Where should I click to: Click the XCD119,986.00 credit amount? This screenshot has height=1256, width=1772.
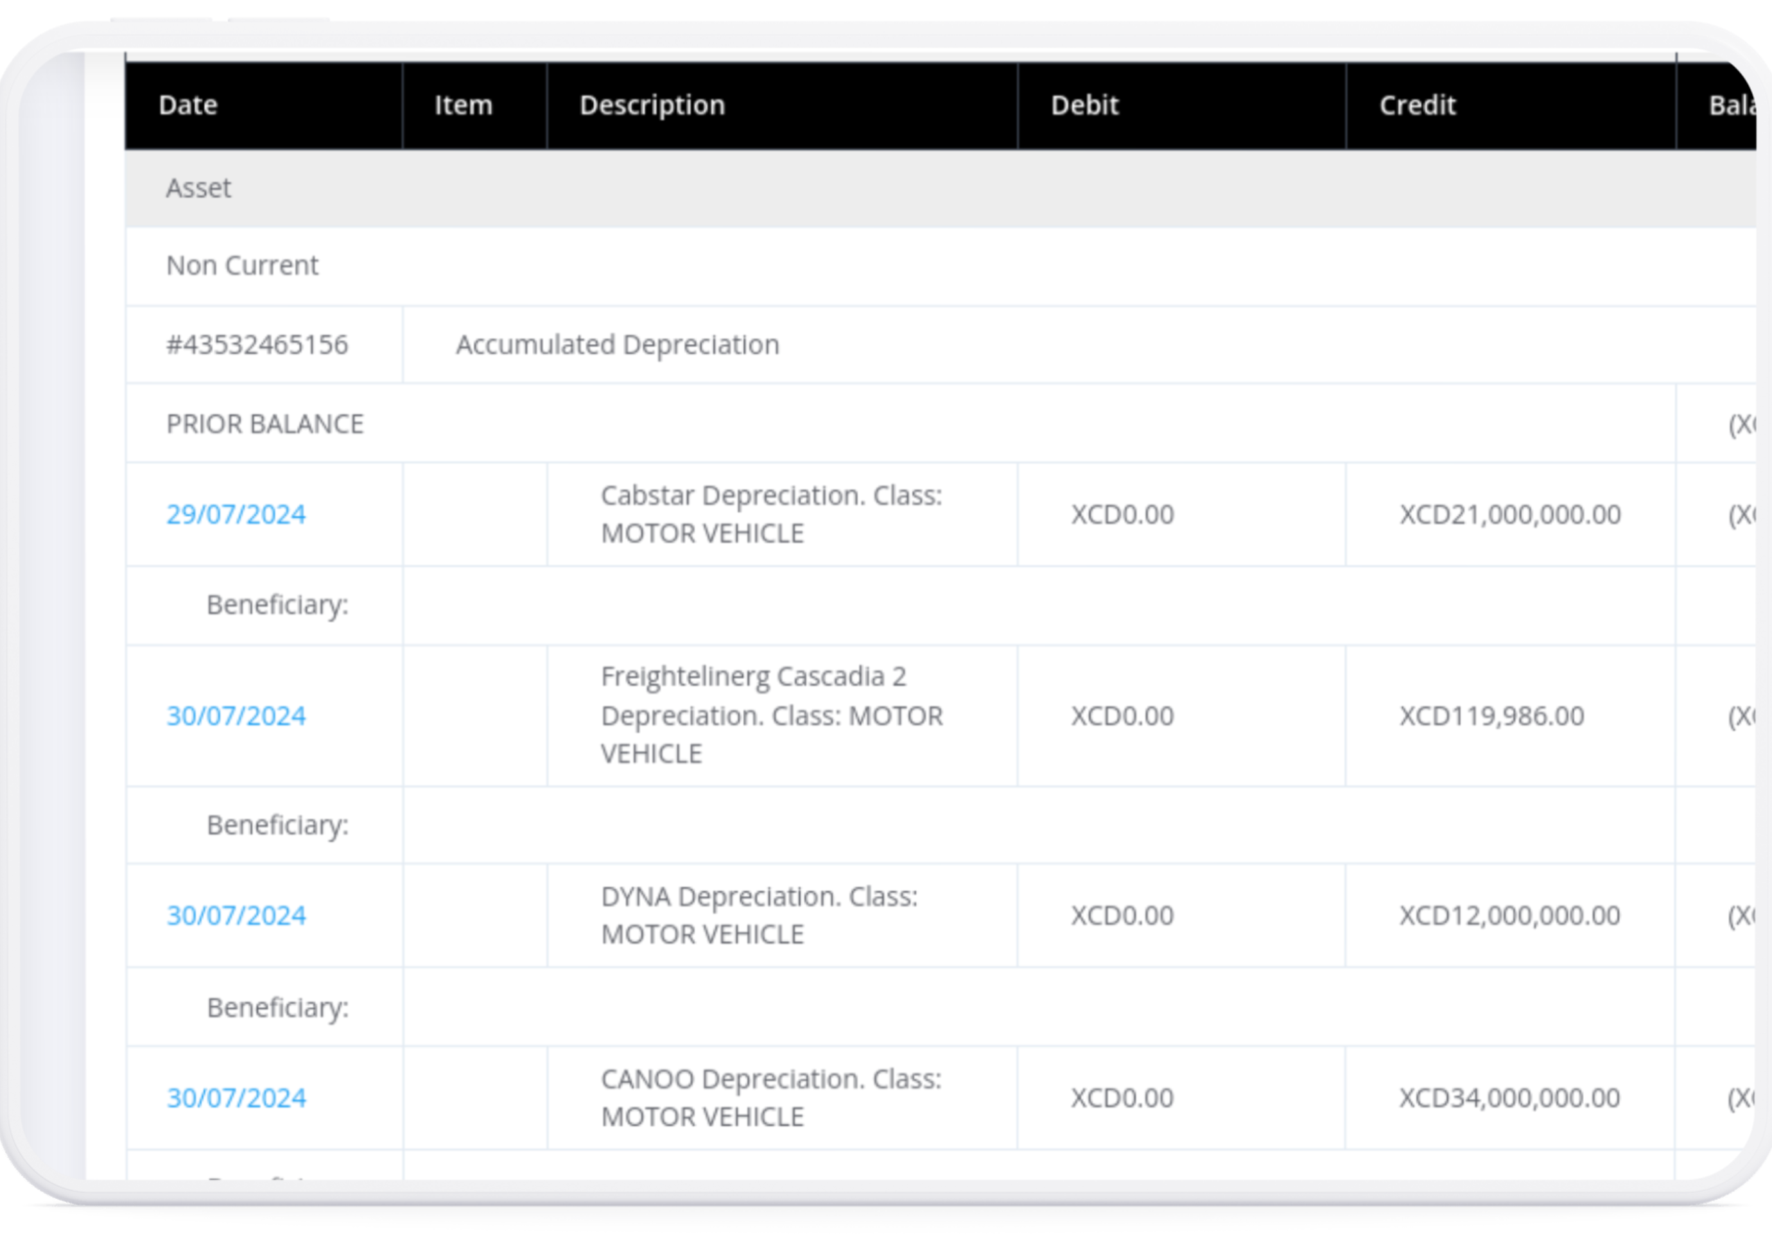pyautogui.click(x=1491, y=716)
